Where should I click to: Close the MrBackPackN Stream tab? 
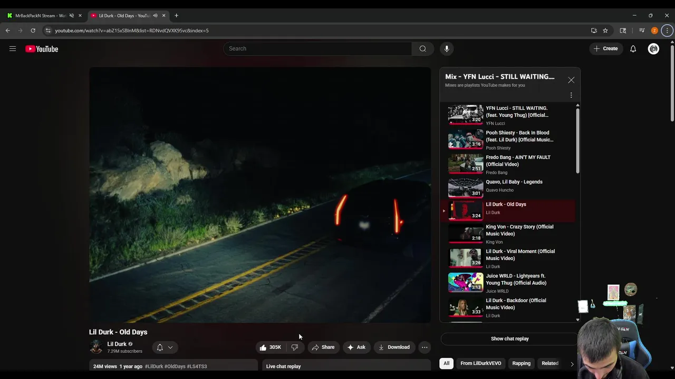pos(80,16)
